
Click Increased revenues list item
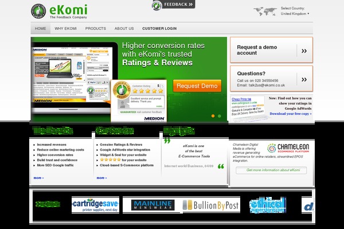pos(52,145)
